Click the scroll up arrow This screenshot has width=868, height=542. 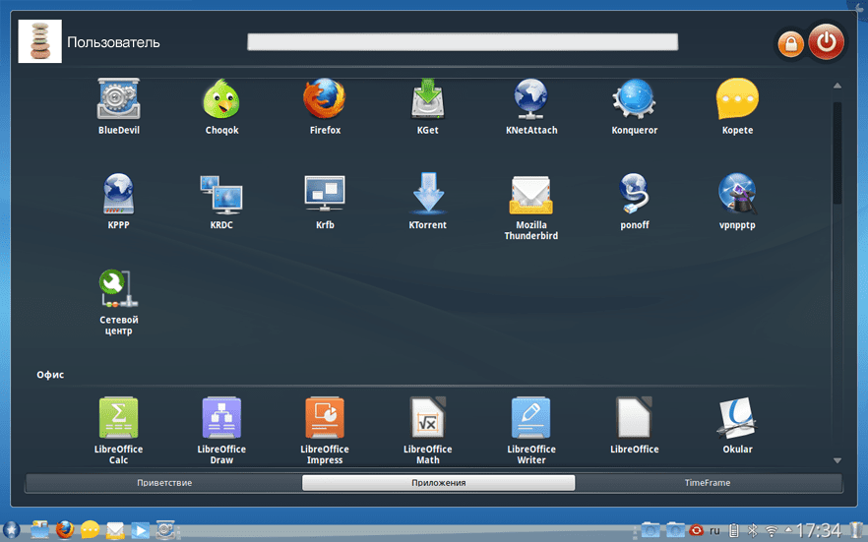click(x=837, y=86)
